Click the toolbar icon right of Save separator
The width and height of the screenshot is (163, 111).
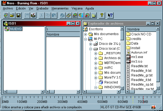(27, 15)
